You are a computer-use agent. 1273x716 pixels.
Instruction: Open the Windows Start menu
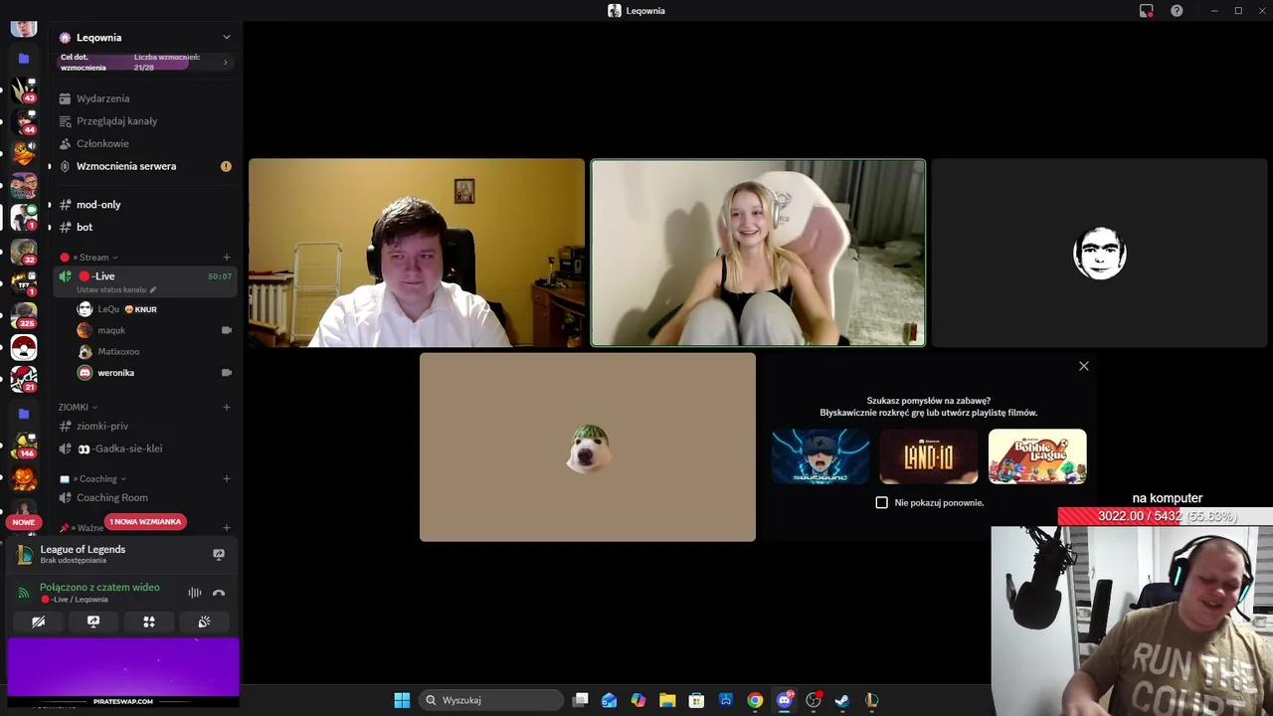(x=402, y=700)
